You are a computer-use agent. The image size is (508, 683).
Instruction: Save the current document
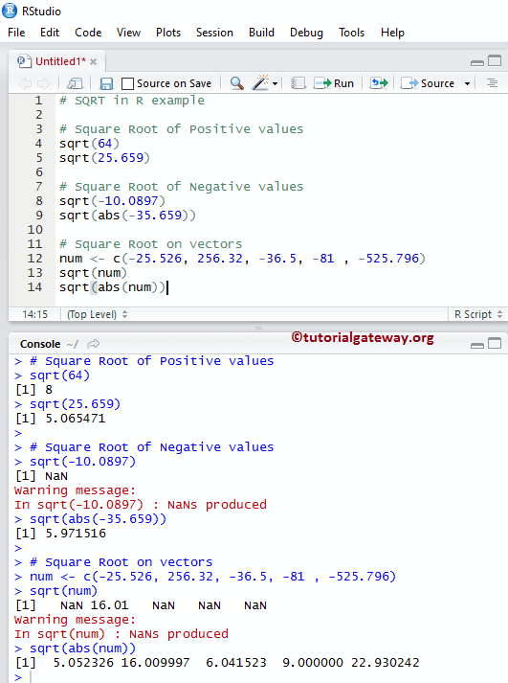point(106,83)
